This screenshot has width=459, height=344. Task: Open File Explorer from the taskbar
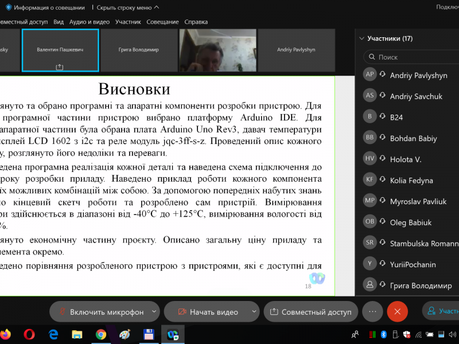click(77, 334)
